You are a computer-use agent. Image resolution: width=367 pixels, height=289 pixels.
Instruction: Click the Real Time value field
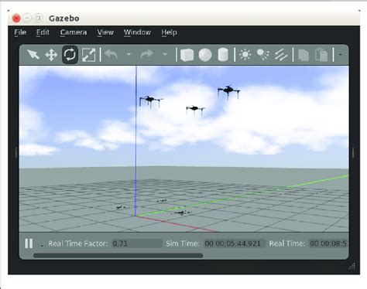pos(328,243)
